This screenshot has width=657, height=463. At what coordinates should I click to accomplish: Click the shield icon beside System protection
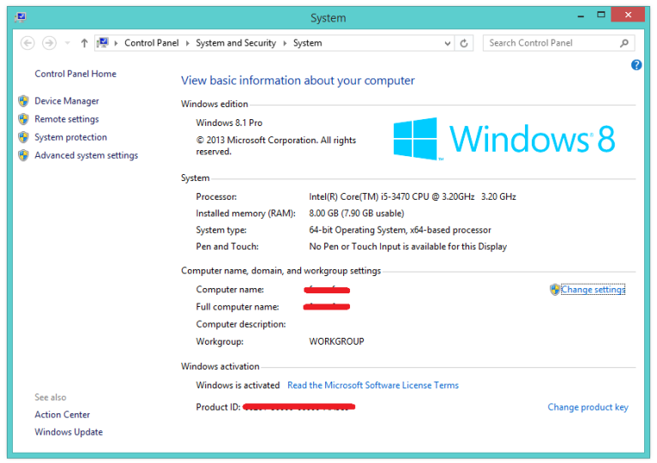[23, 137]
